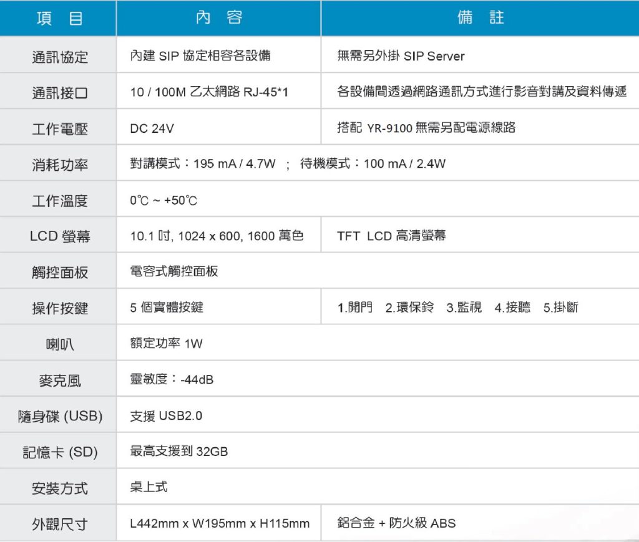Image resolution: width=639 pixels, height=542 pixels.
Task: Click the 支援 USB2.0 cell
Action: (x=166, y=415)
